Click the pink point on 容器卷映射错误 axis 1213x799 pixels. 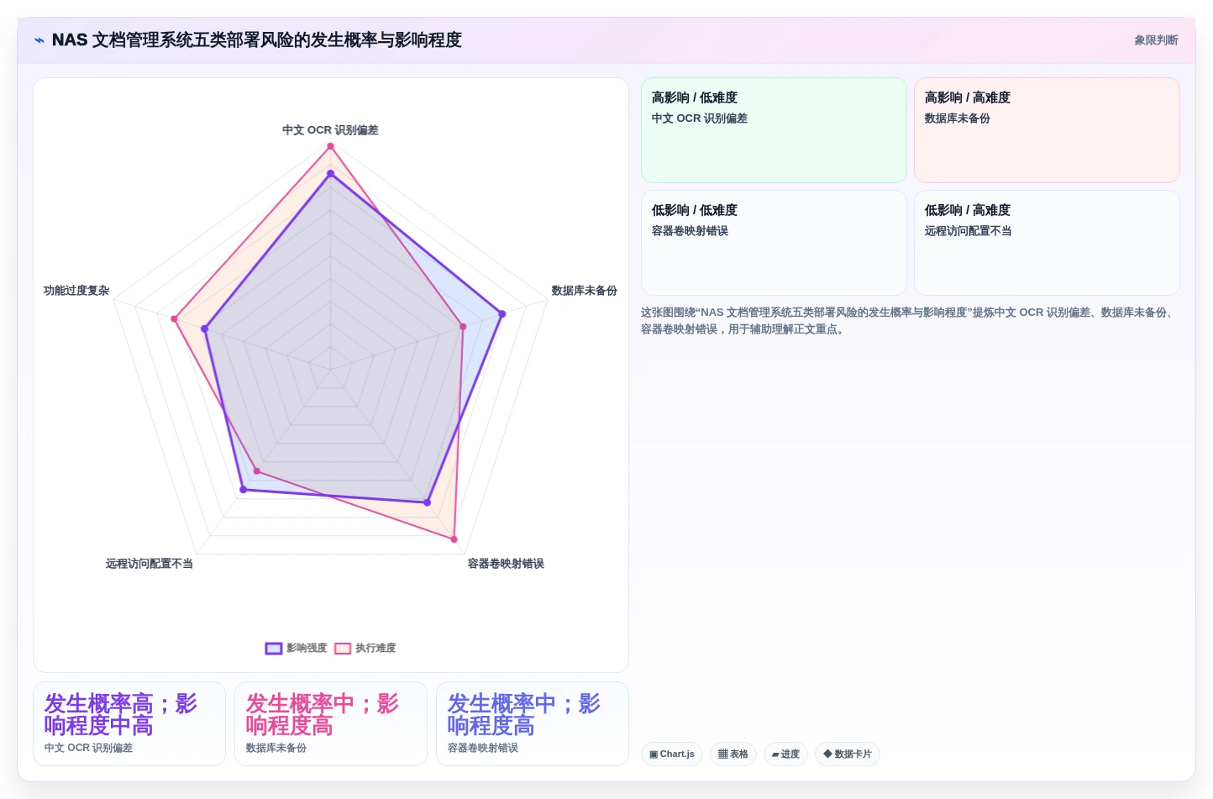pyautogui.click(x=454, y=539)
